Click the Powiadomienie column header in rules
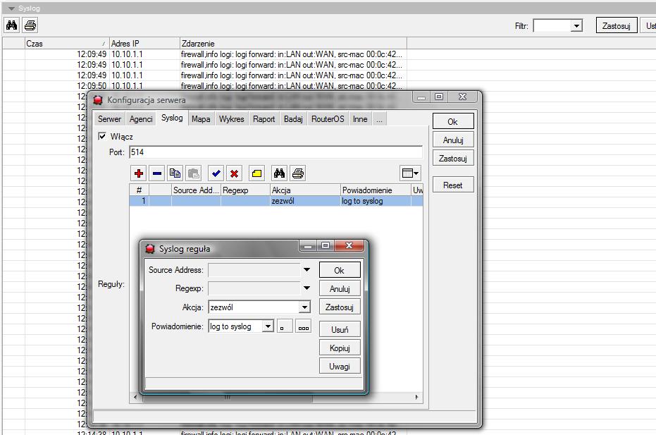The width and height of the screenshot is (656, 435). click(376, 190)
